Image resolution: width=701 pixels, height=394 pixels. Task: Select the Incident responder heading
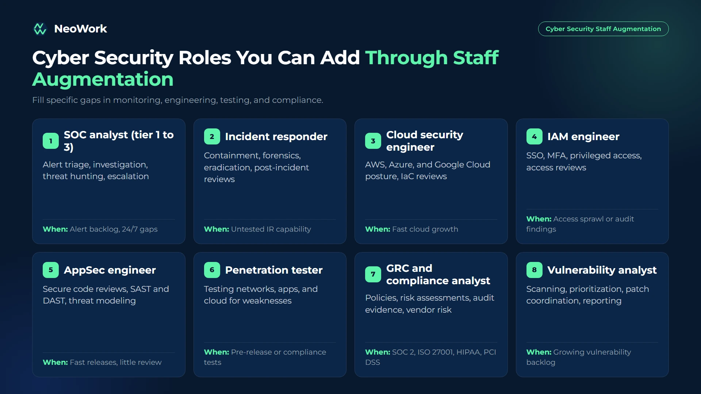[276, 136]
